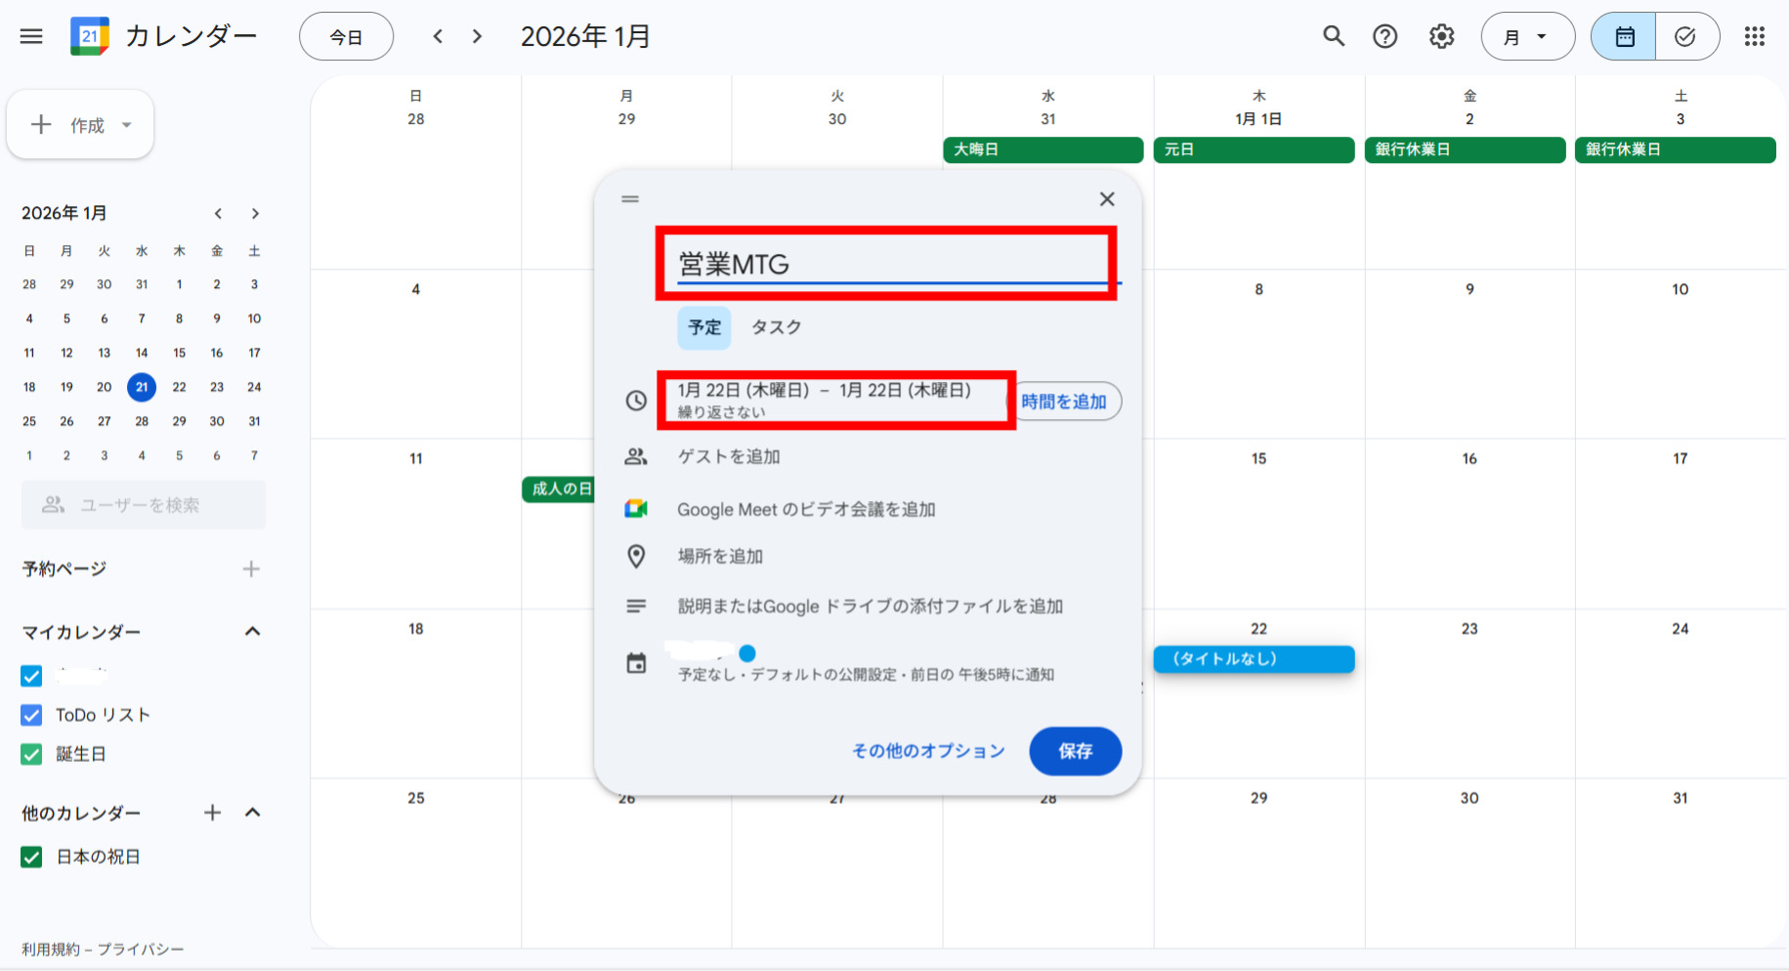Image resolution: width=1789 pixels, height=971 pixels.
Task: Disable the 日本の祝日 calendar
Action: coord(30,857)
